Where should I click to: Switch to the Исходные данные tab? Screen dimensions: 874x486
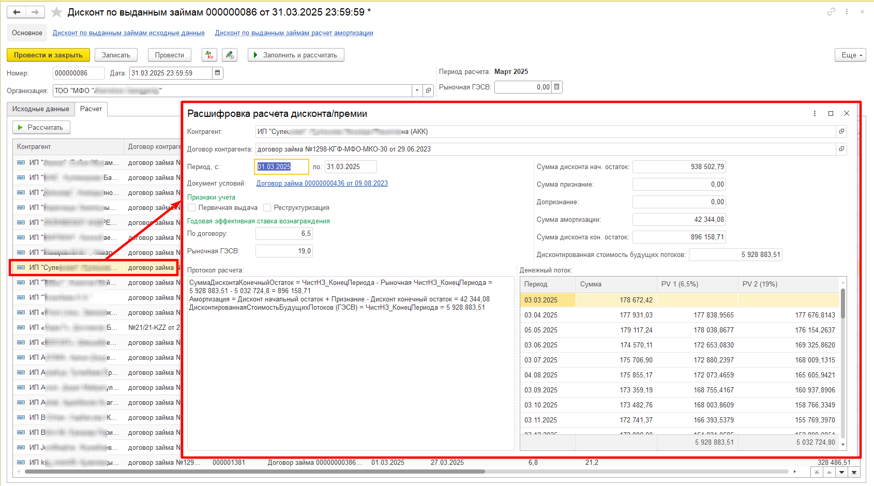coord(40,109)
